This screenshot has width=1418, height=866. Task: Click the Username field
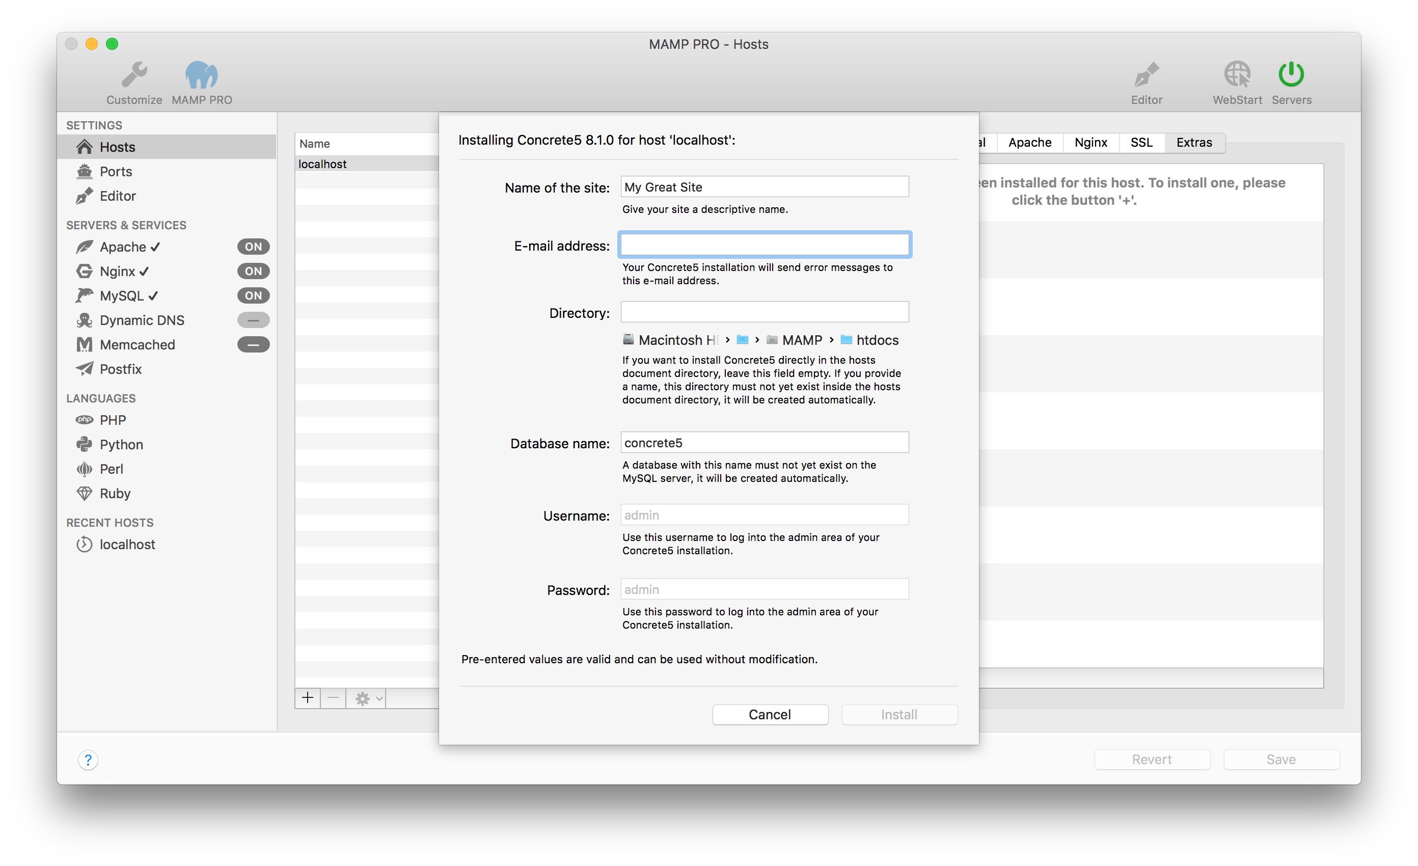(x=765, y=516)
